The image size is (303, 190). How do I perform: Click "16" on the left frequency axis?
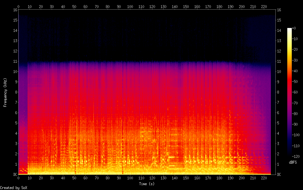(15, 10)
